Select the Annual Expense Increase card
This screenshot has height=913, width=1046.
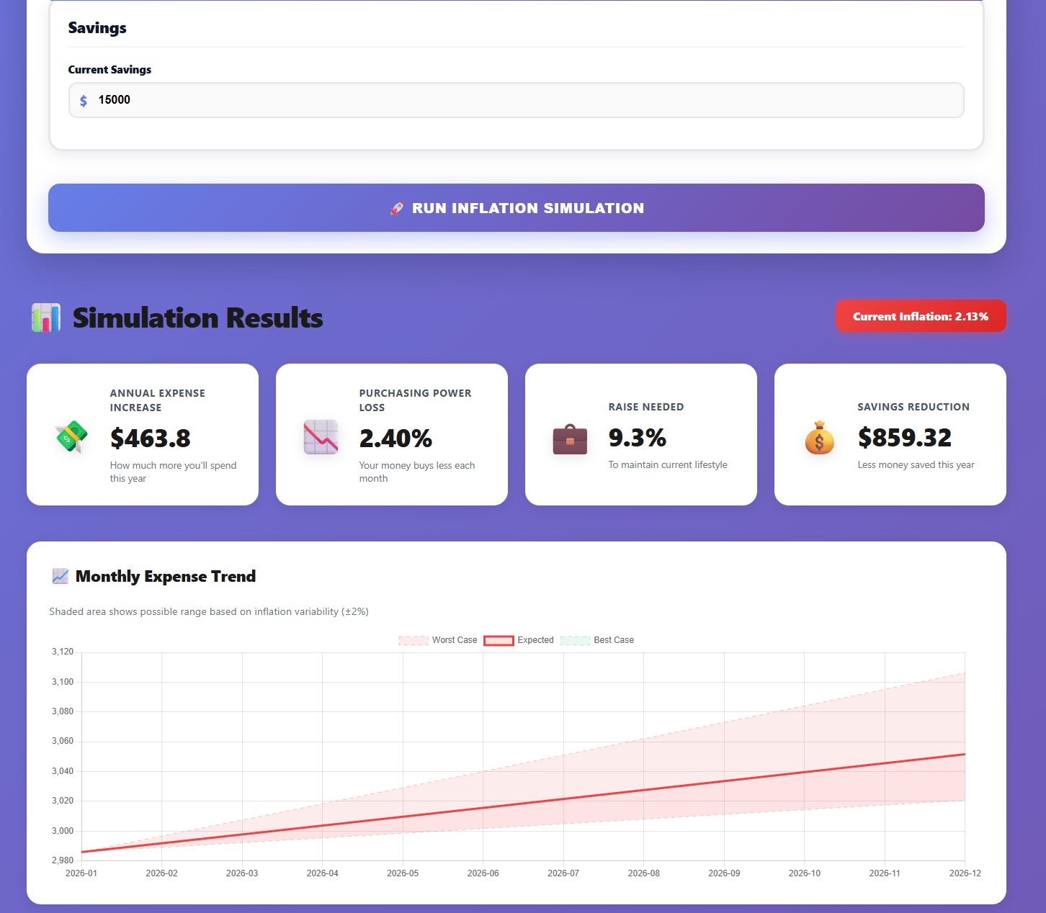coord(142,433)
